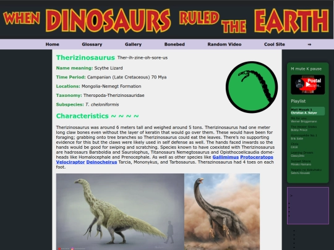
Task: Open the Home menu item
Action: click(x=52, y=44)
